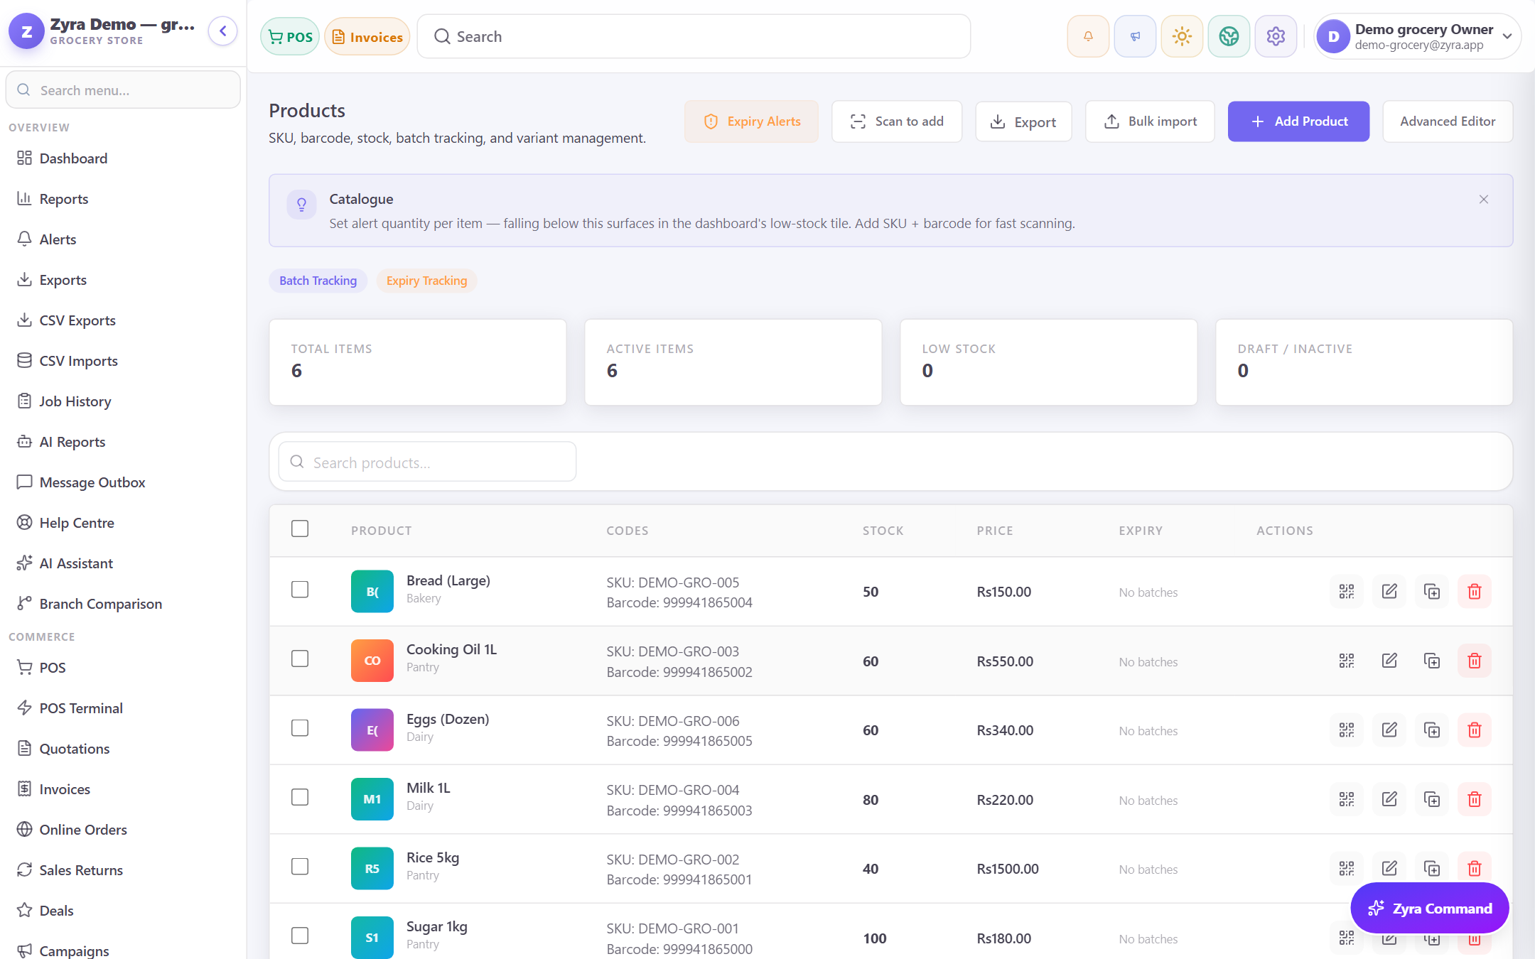This screenshot has height=959, width=1535.
Task: Edit the Rice 5kg product
Action: (x=1389, y=868)
